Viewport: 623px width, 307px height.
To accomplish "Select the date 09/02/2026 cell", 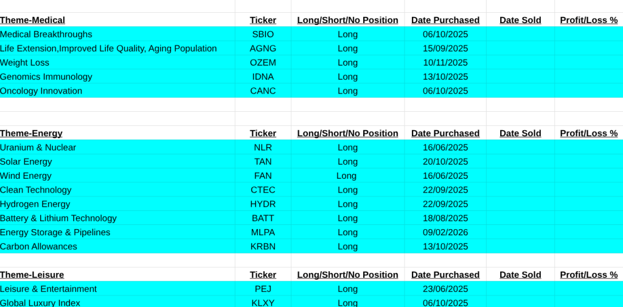I will (445, 232).
